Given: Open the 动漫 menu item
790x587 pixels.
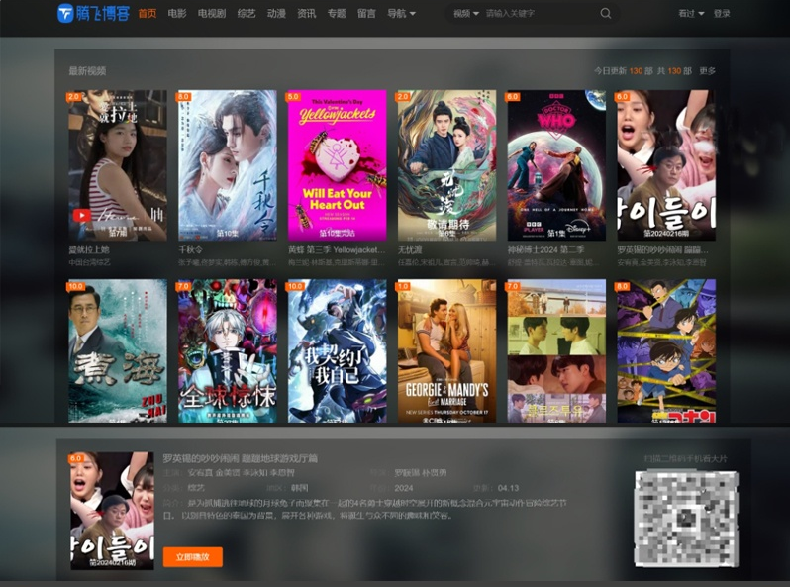Looking at the screenshot, I should pyautogui.click(x=276, y=14).
